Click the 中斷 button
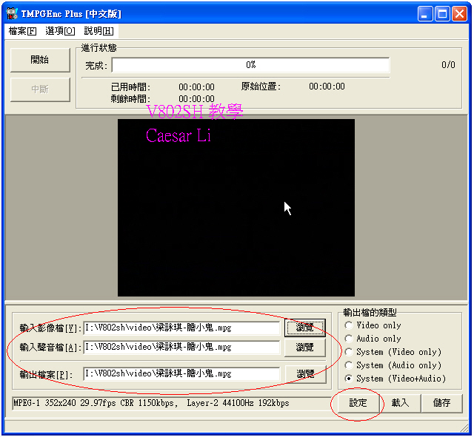This screenshot has height=437, width=474. 40,89
